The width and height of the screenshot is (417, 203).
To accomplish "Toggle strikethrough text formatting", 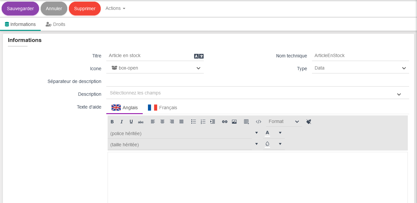I will click(x=141, y=122).
